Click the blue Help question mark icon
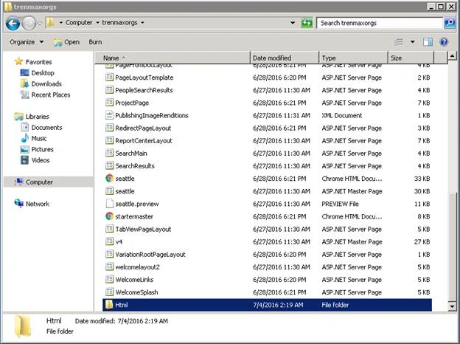The image size is (460, 344). click(444, 42)
